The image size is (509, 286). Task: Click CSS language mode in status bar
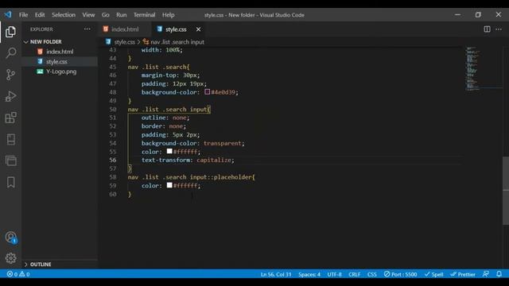[372, 274]
